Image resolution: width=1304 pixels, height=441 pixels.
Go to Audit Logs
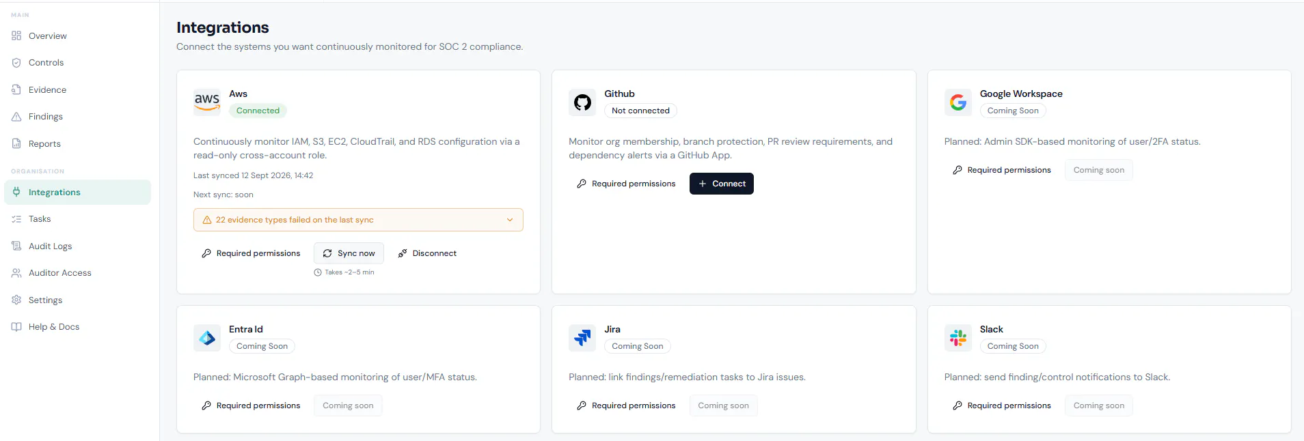pos(78,246)
